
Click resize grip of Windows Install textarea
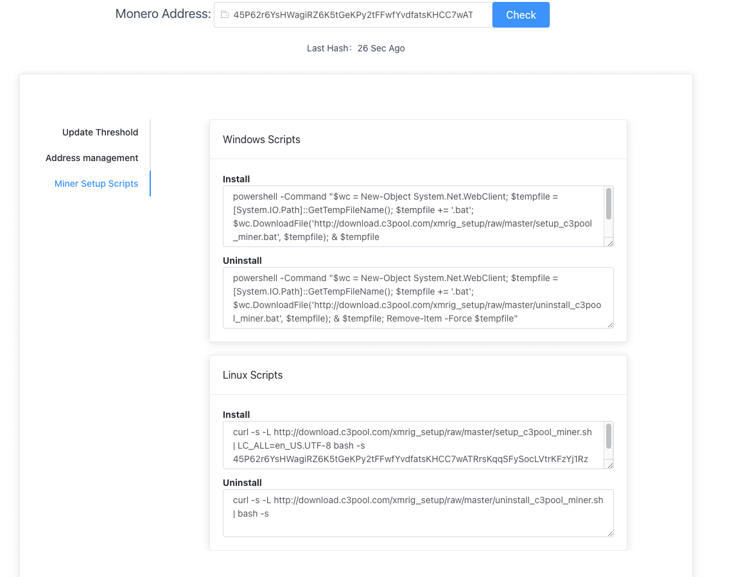click(610, 243)
